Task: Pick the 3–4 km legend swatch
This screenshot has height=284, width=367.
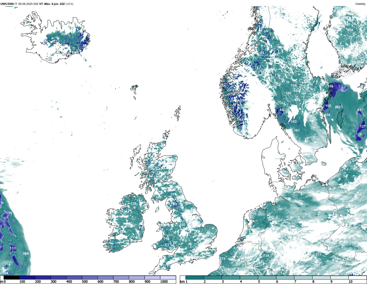Action: pos(231,277)
